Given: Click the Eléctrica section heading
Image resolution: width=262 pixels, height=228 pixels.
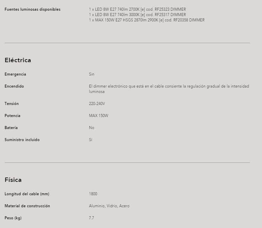Looking at the screenshot, I should coord(18,60).
